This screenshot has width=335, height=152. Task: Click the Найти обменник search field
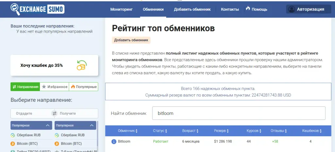pos(238,113)
